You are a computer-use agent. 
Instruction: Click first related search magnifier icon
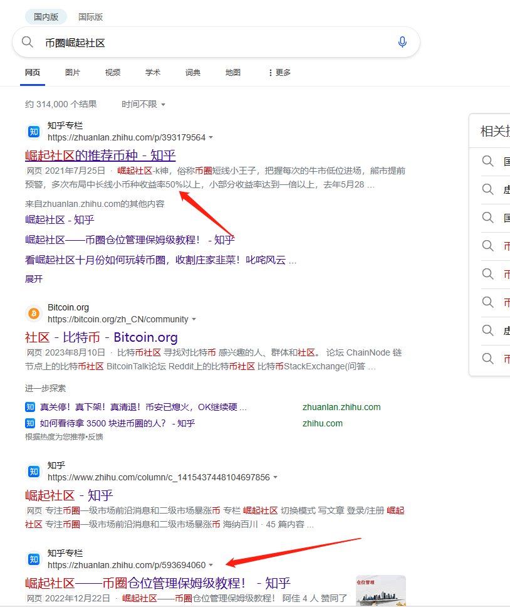pos(487,161)
